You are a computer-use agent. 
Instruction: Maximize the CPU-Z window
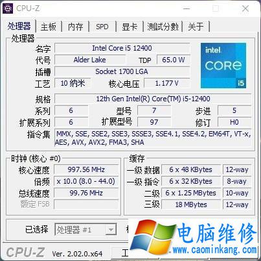[x=215, y=8]
